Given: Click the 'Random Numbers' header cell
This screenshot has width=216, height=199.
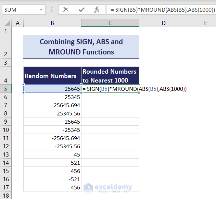Looking at the screenshot, I should click(x=52, y=75).
